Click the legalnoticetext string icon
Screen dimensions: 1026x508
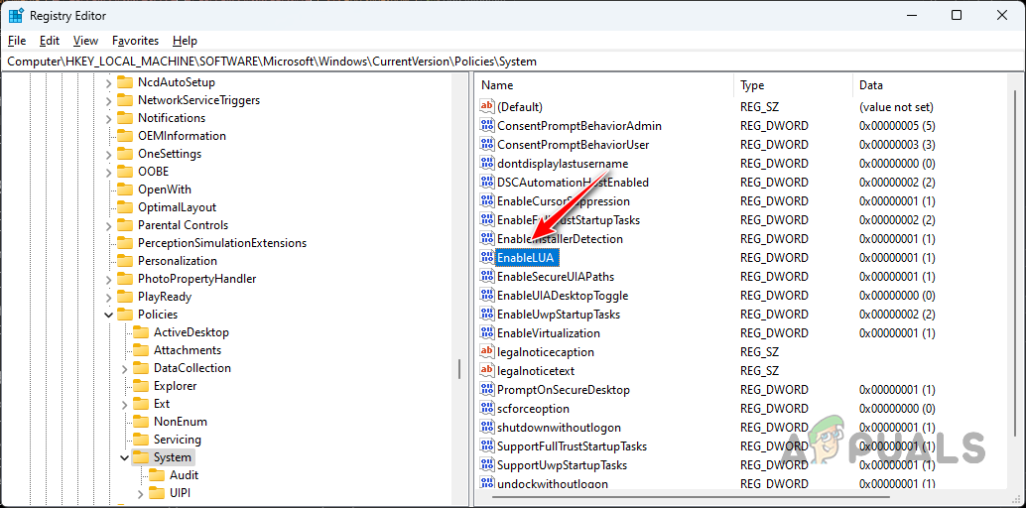pos(487,371)
